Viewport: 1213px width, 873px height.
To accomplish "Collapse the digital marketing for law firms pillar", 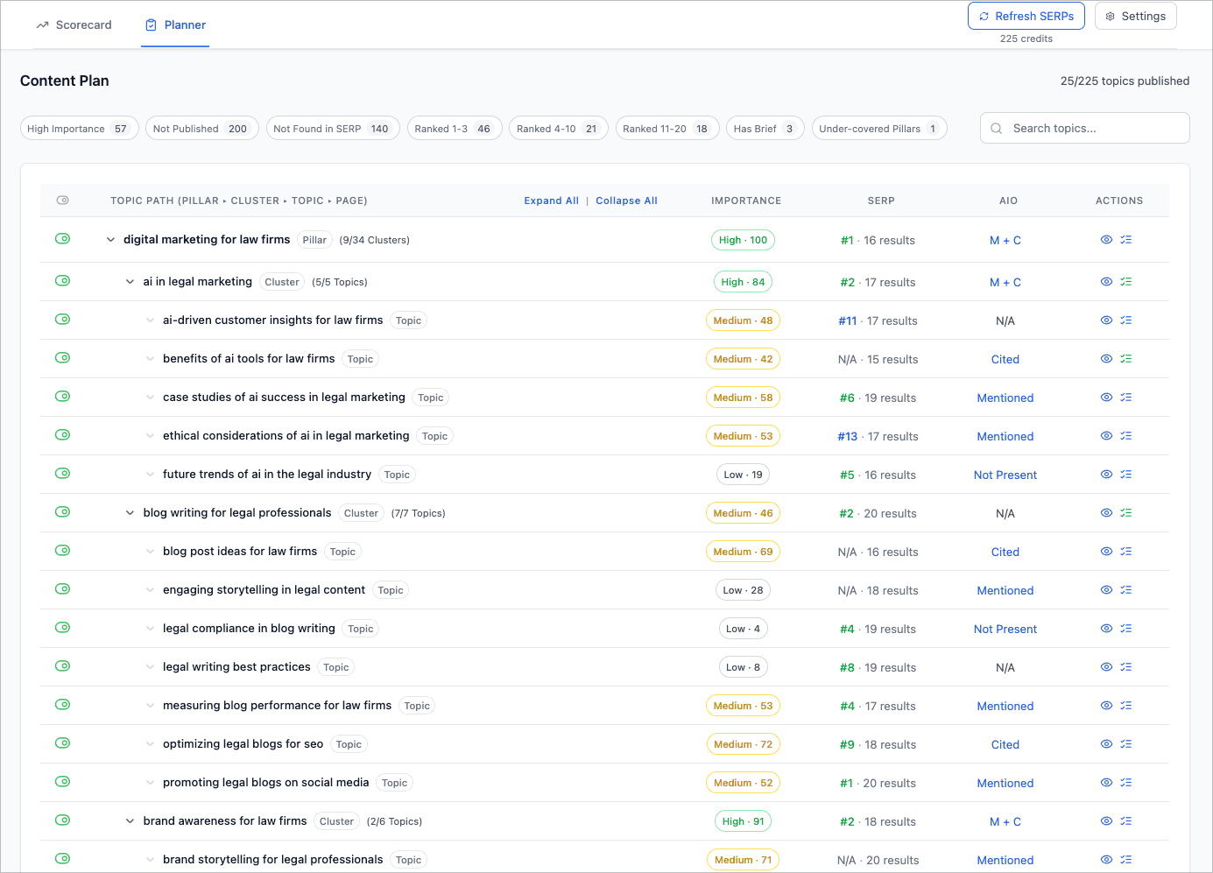I will pos(110,239).
